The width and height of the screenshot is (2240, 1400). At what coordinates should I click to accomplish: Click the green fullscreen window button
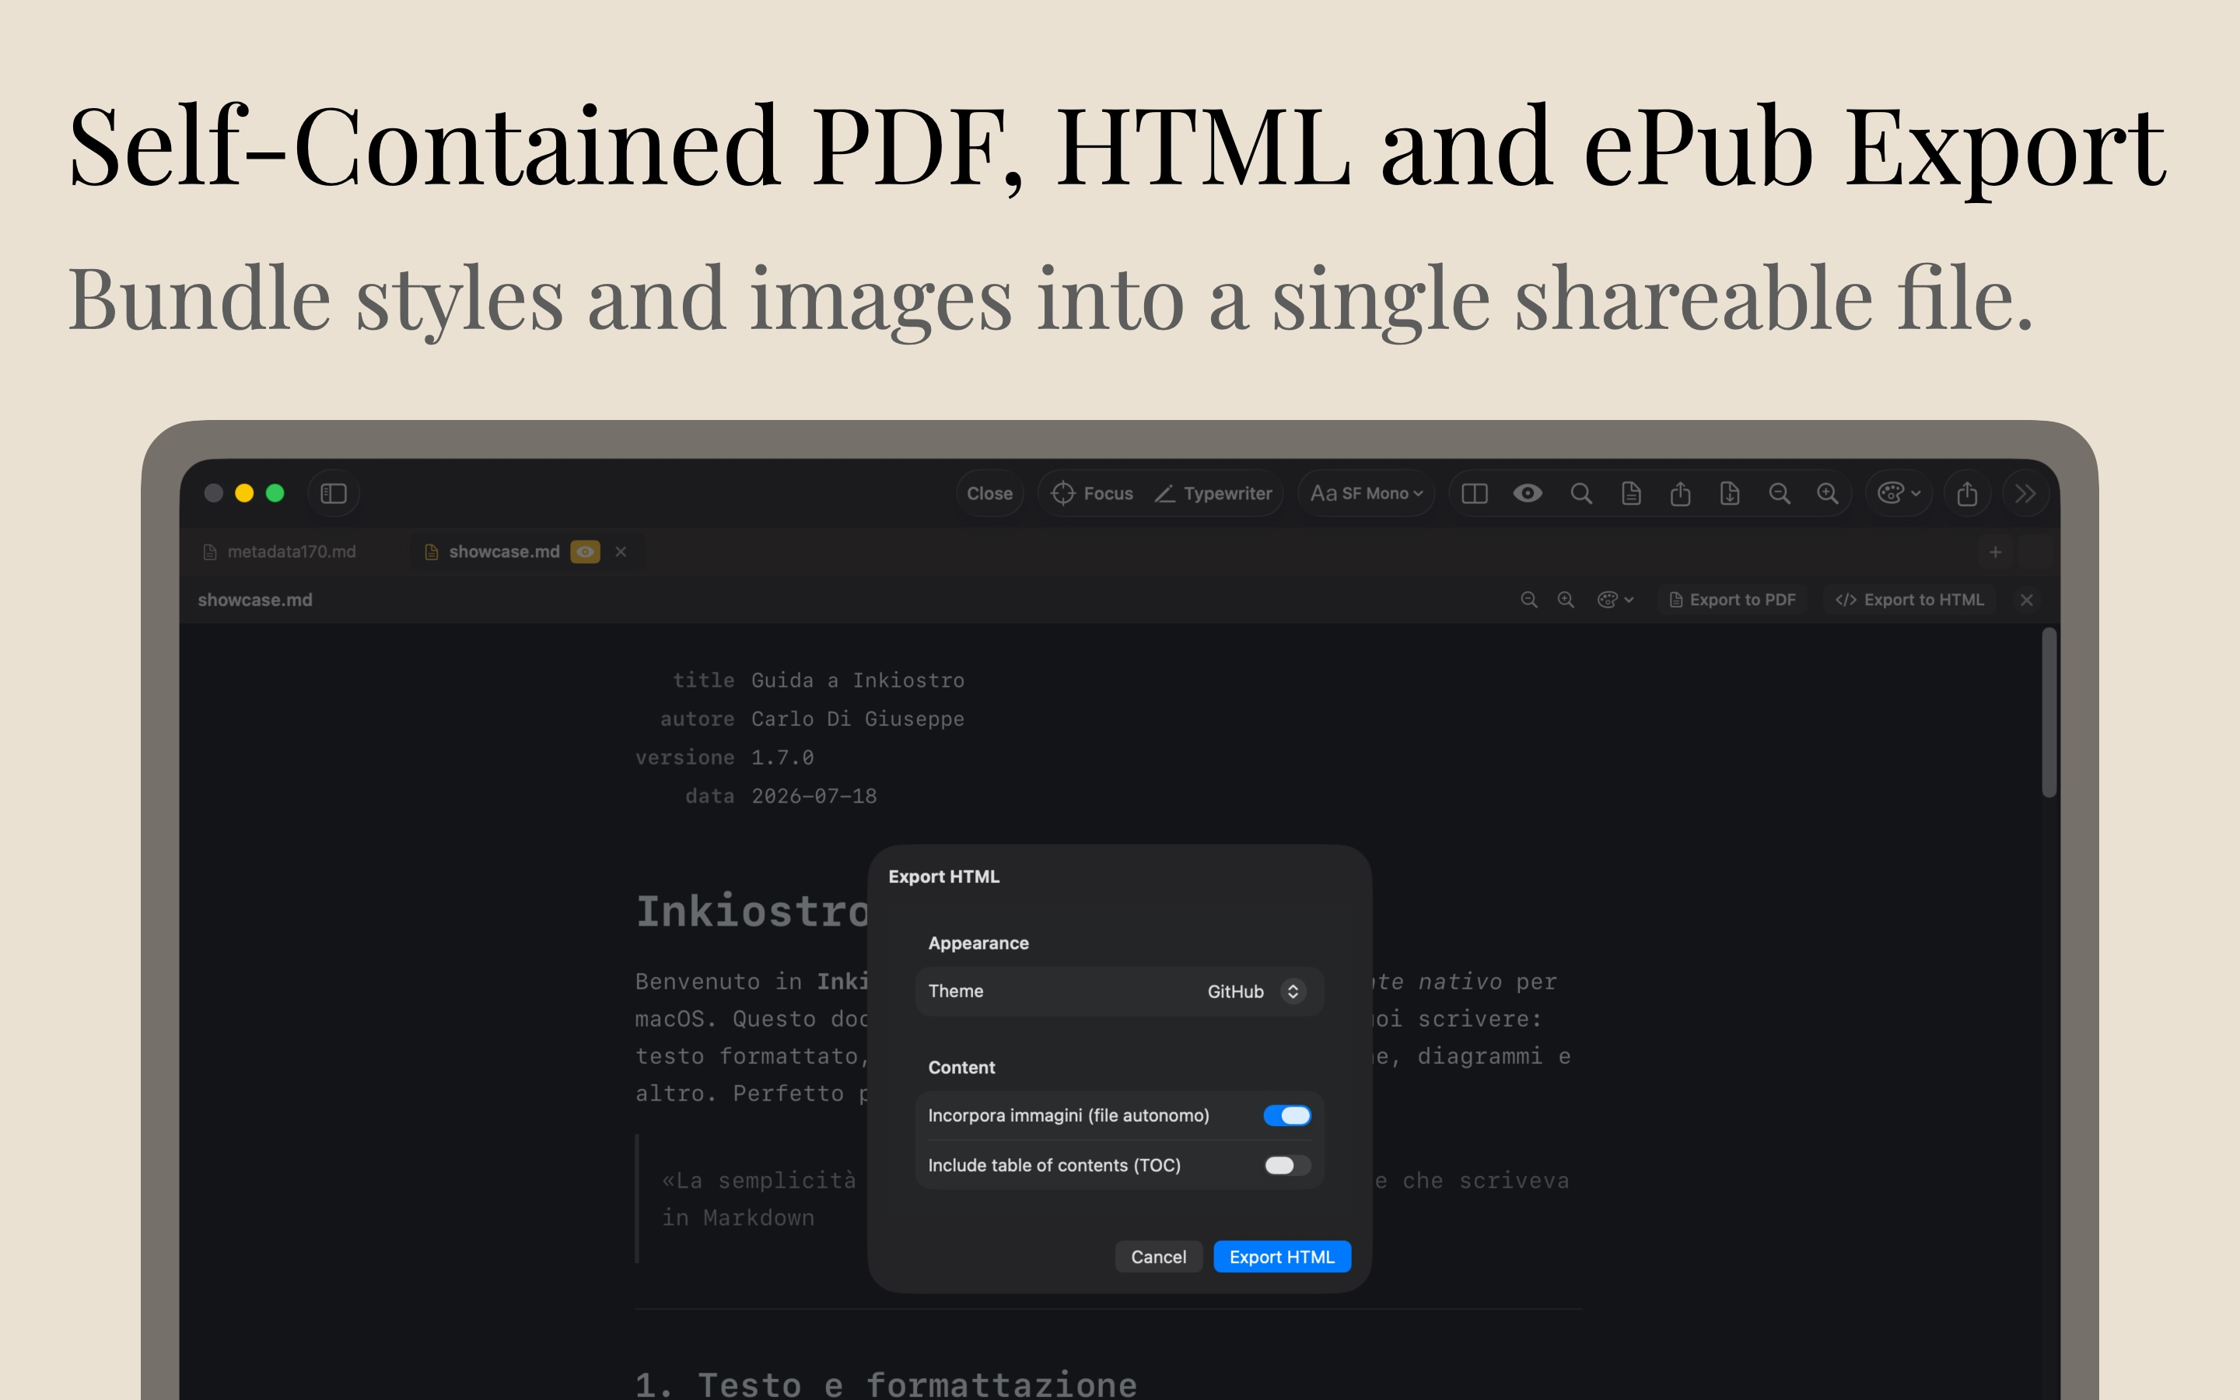pyautogui.click(x=275, y=494)
